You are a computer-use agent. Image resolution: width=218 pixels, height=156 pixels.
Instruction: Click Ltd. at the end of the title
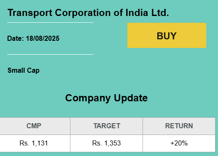(160, 13)
